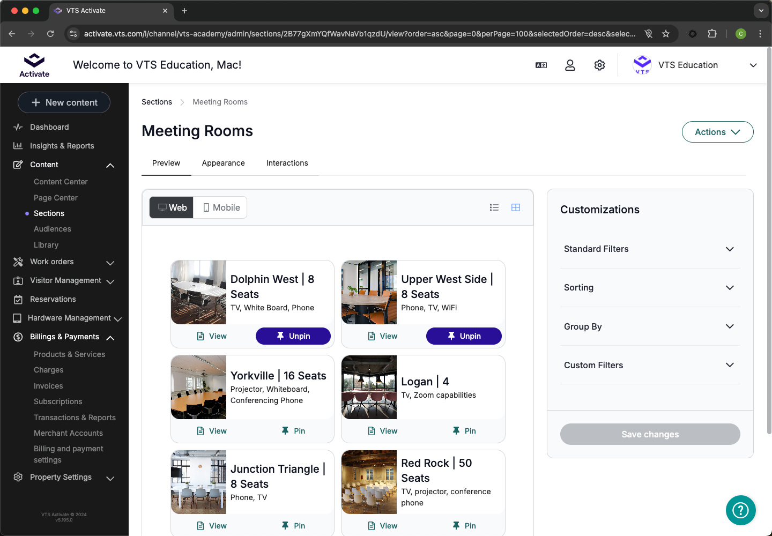The width and height of the screenshot is (772, 536).
Task: Click the Yorkville room thumbnail
Action: [198, 387]
